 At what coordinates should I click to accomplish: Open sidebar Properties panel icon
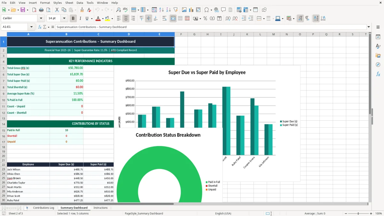point(378,37)
